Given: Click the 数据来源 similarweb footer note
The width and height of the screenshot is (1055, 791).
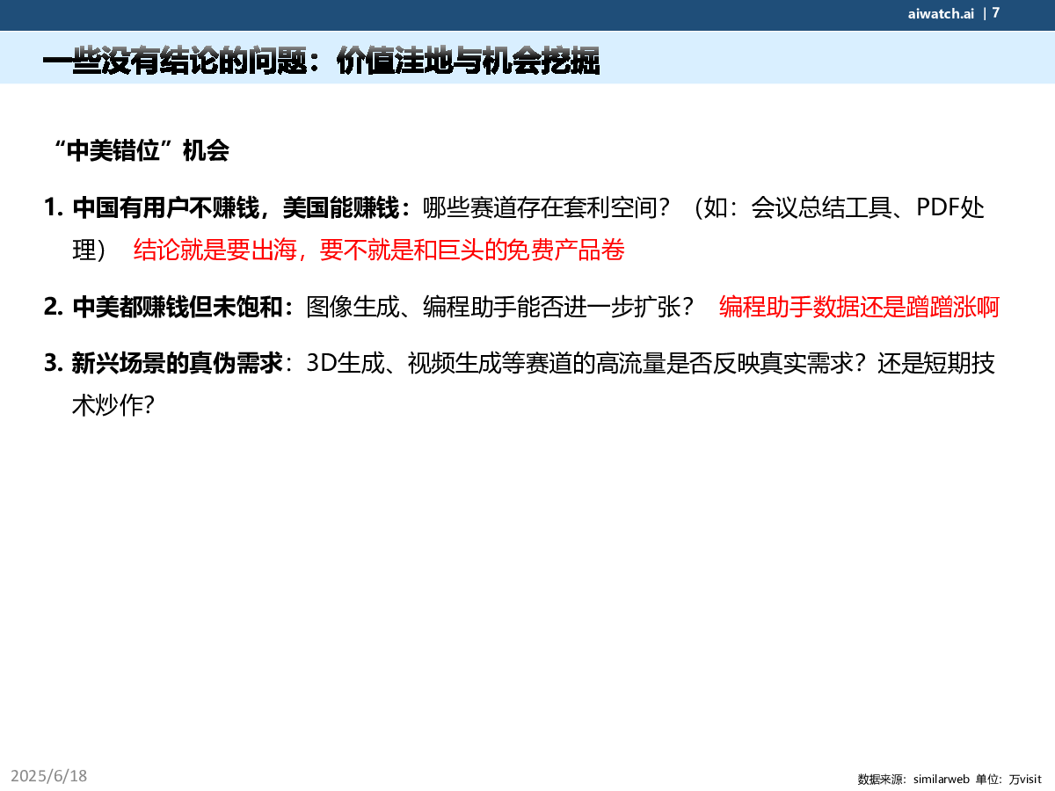Looking at the screenshot, I should pyautogui.click(x=913, y=779).
